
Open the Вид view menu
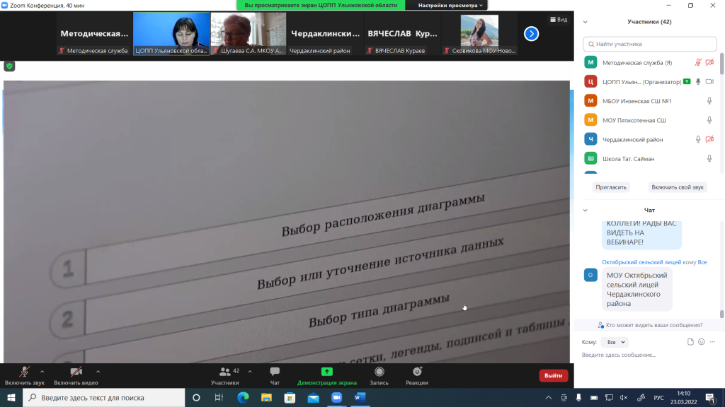[559, 20]
